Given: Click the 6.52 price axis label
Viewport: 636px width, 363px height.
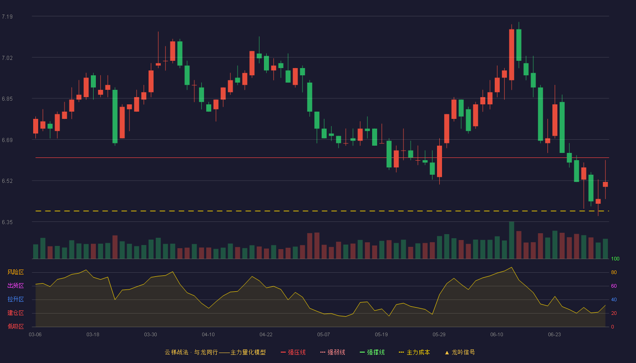Looking at the screenshot, I should [7, 181].
